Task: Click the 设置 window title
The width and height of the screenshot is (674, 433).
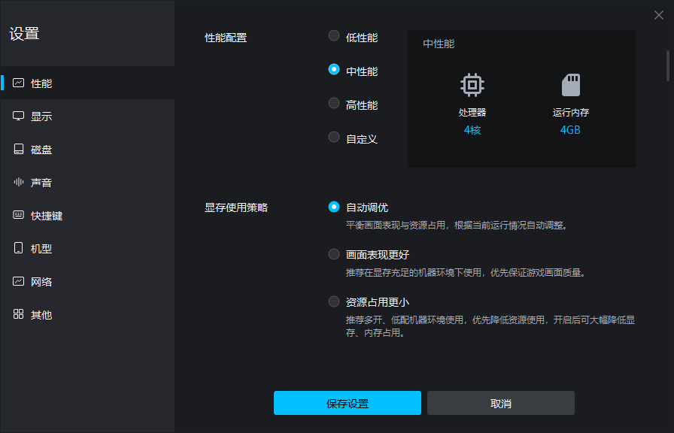Action: coord(25,34)
